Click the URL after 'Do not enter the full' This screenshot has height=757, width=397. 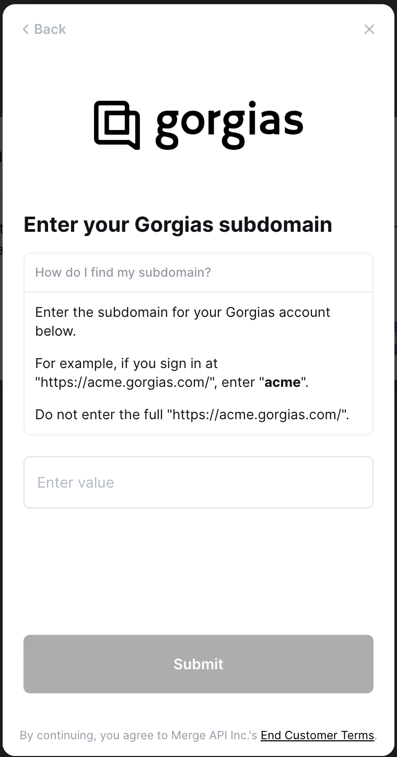pyautogui.click(x=258, y=415)
